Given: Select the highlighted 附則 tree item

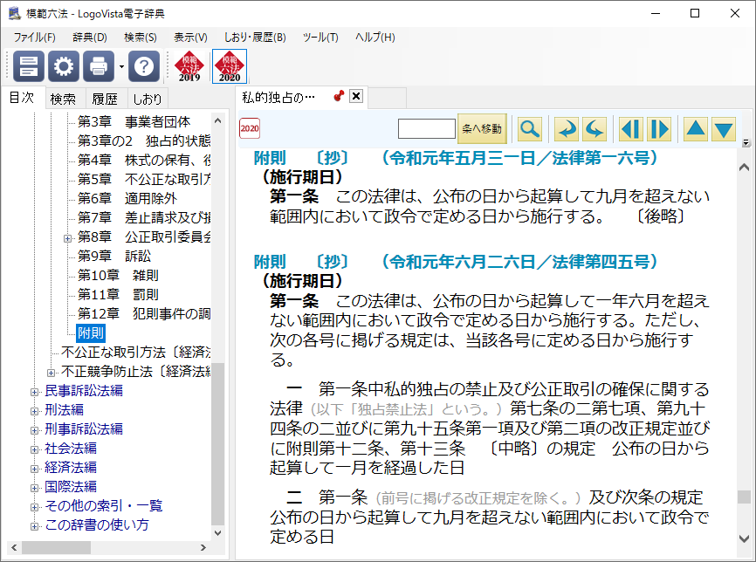Looking at the screenshot, I should (91, 333).
